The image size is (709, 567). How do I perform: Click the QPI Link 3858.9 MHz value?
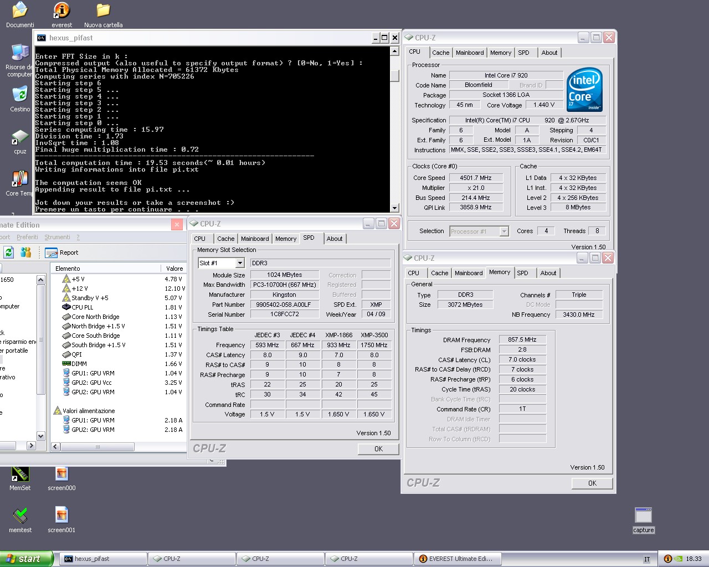pos(475,207)
